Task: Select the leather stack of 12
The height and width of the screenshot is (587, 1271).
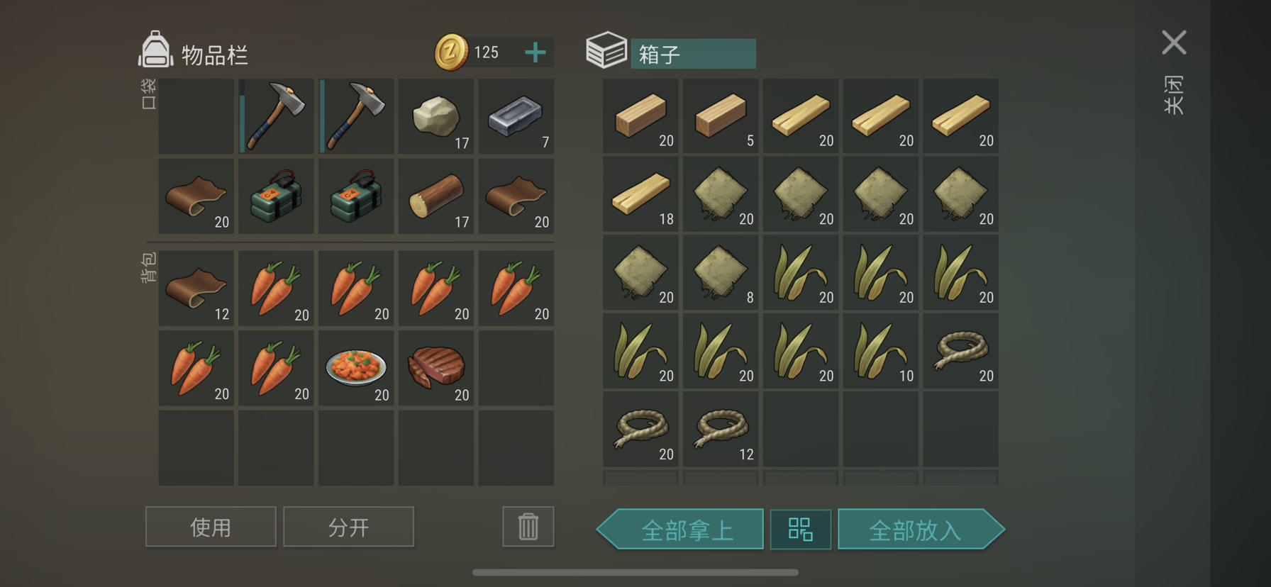Action: [x=196, y=288]
